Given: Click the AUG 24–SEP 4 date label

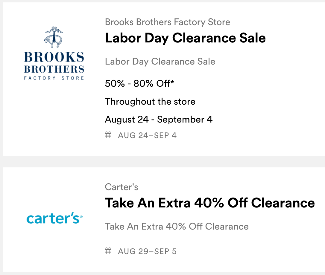Looking at the screenshot, I should 147,135.
